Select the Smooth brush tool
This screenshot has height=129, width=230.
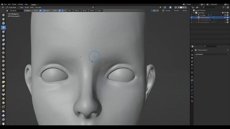(x=3, y=53)
